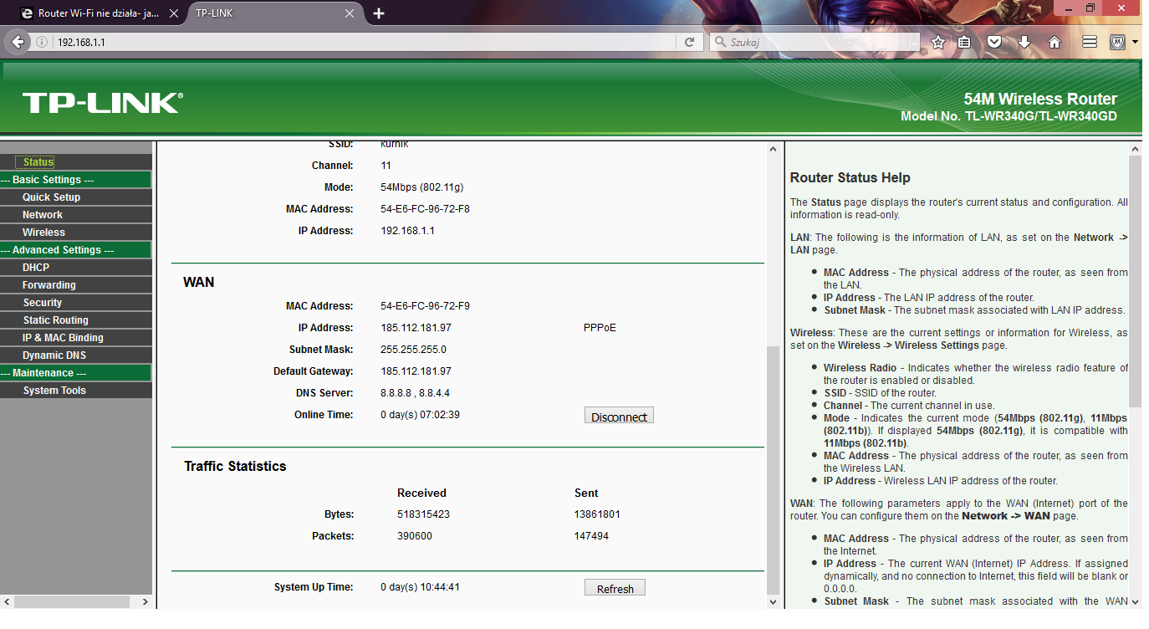Go to the browser home page
This screenshot has width=1149, height=629.
(x=1055, y=42)
